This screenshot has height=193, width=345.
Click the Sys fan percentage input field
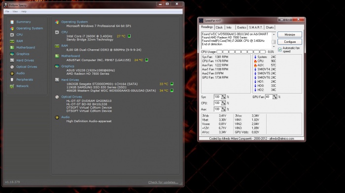(218, 97)
